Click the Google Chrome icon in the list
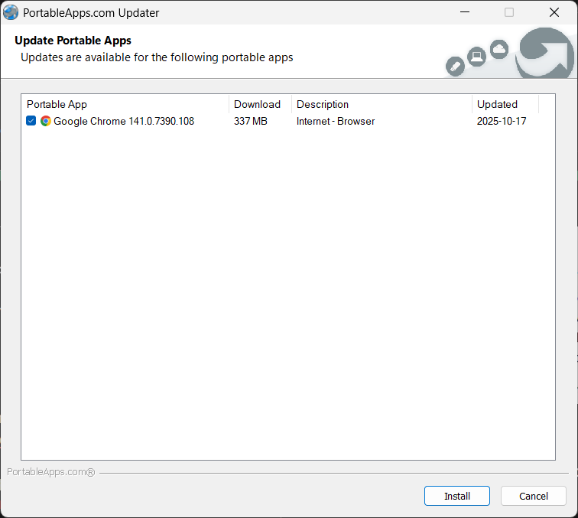578x518 pixels. coord(46,121)
